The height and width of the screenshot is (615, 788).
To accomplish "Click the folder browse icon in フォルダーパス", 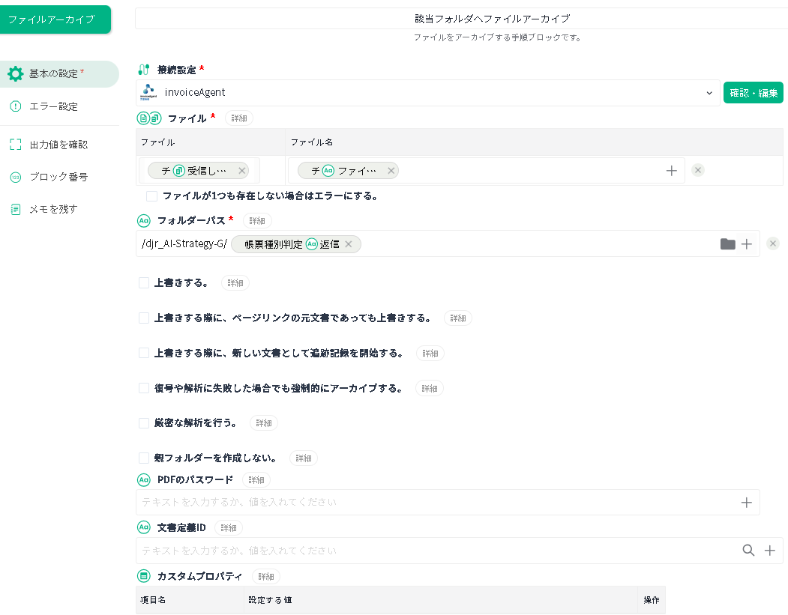I will coord(727,244).
